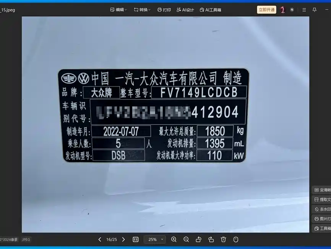Click the displayed vehicle nameplate image

(165, 124)
